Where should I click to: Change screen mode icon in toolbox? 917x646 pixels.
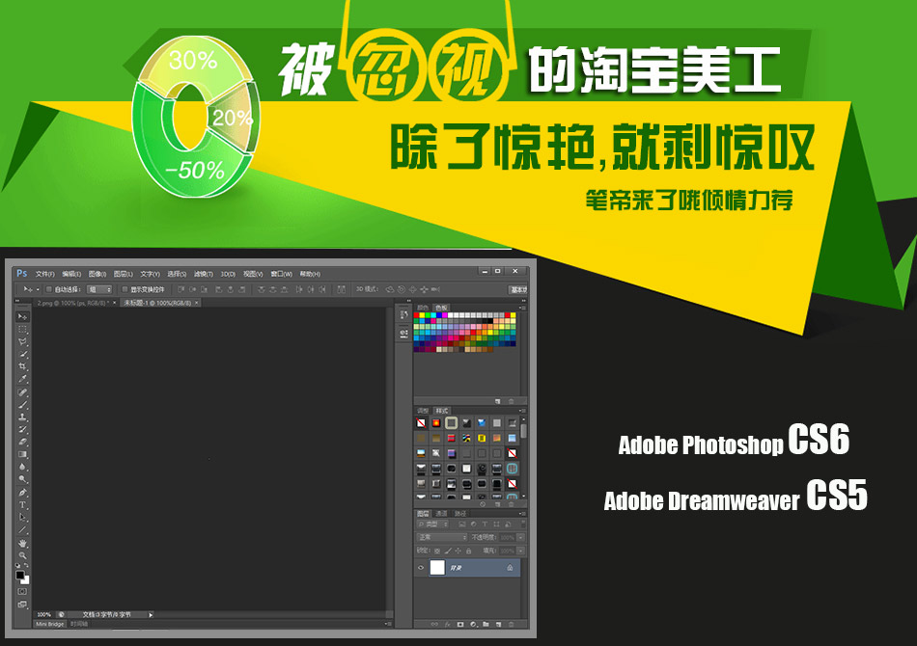(x=23, y=605)
